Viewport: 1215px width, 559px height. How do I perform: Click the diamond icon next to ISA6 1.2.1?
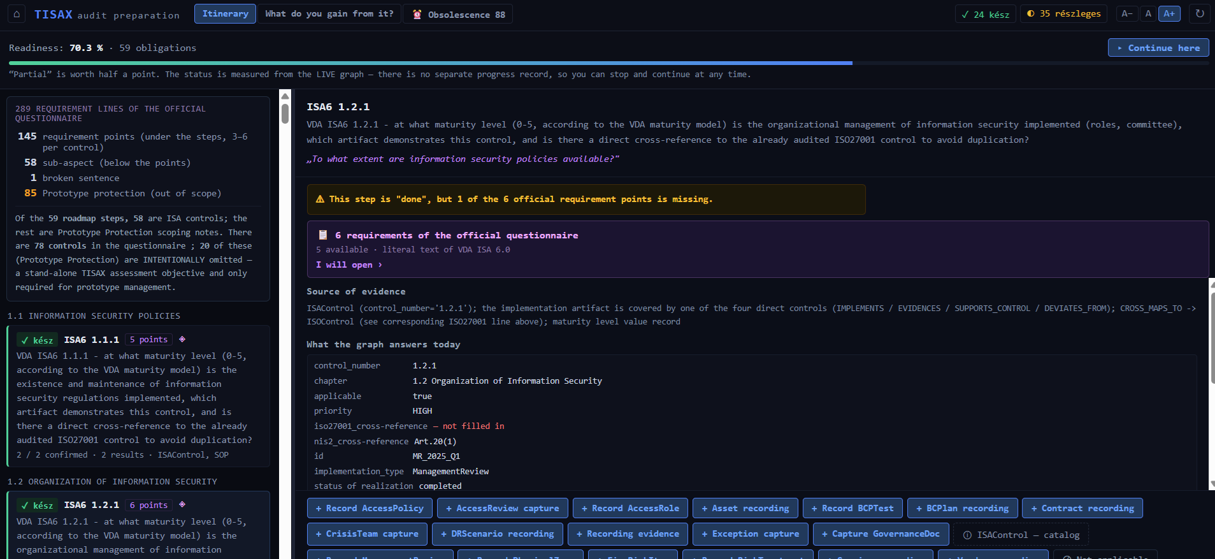tap(182, 504)
